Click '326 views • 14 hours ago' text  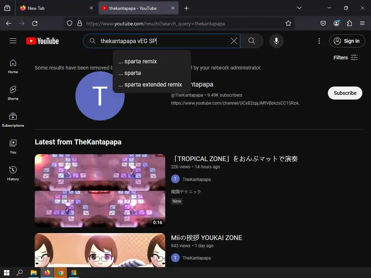pyautogui.click(x=195, y=167)
